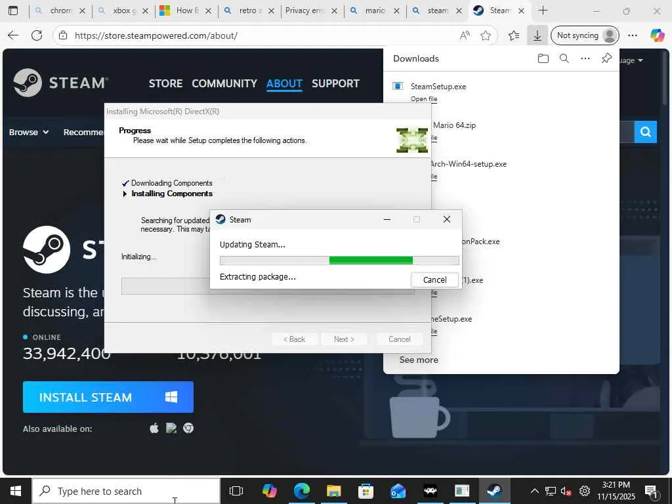Open Edge Settings and more ellipsis
The width and height of the screenshot is (672, 504).
pyautogui.click(x=633, y=35)
